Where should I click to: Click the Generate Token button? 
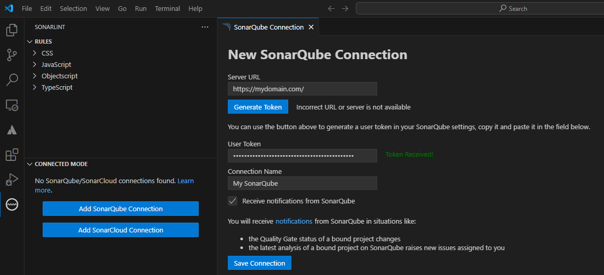pyautogui.click(x=258, y=107)
